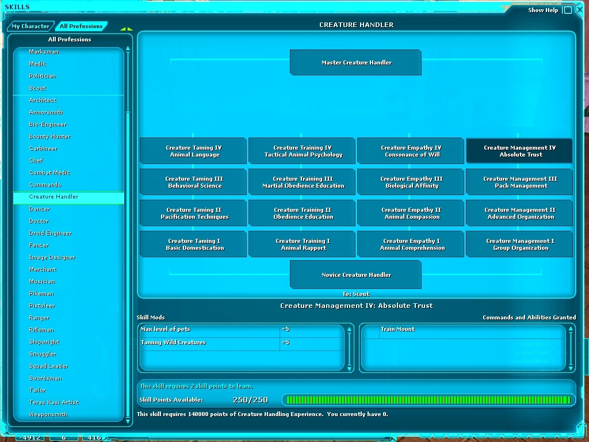The width and height of the screenshot is (589, 442).
Task: Select Creature Training II Obedience Education
Action: pos(302,213)
